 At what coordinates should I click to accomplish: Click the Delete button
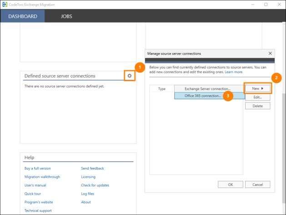tap(257, 106)
